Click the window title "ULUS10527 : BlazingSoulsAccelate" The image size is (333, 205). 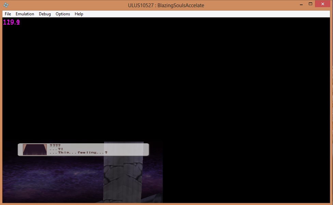coord(166,5)
